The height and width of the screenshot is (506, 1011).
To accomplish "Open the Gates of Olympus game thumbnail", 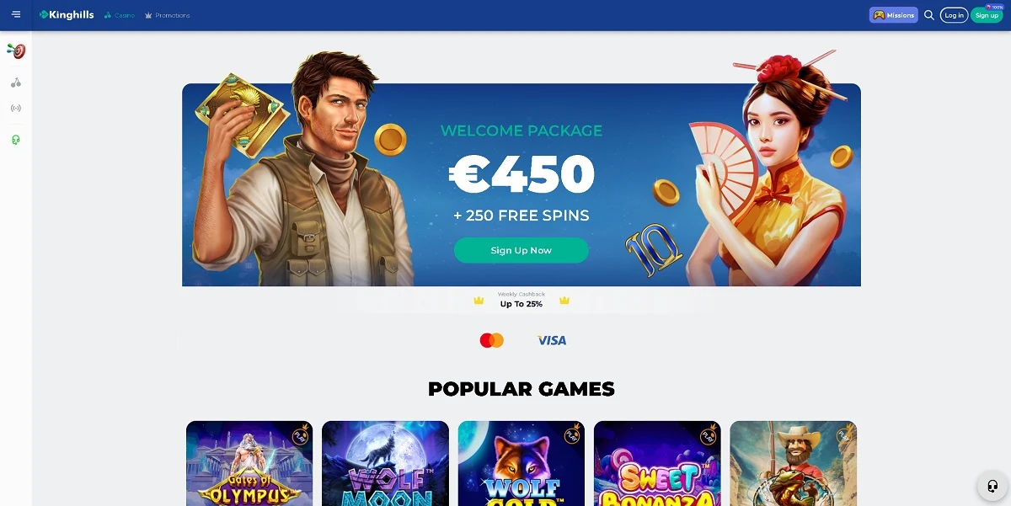I will [249, 463].
